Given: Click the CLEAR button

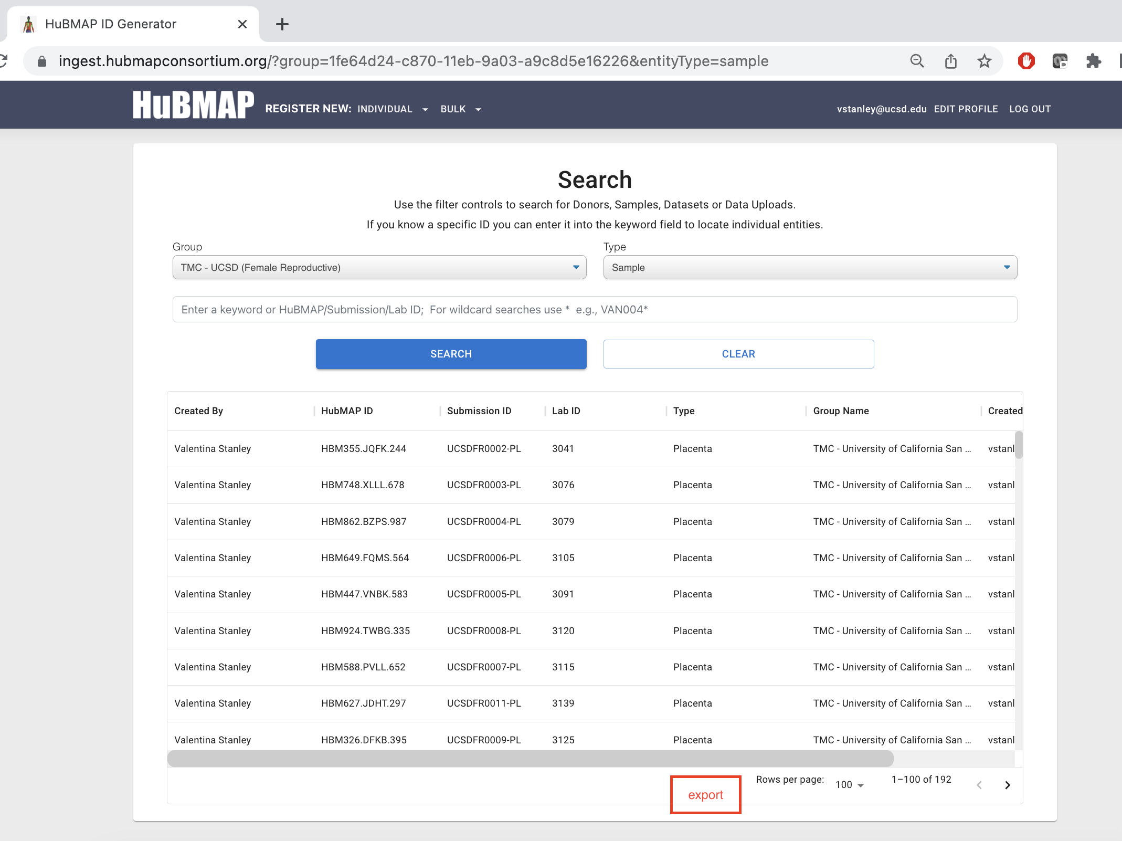Looking at the screenshot, I should point(738,354).
